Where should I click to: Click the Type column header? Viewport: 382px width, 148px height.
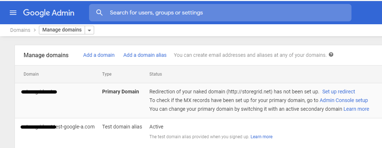click(107, 74)
